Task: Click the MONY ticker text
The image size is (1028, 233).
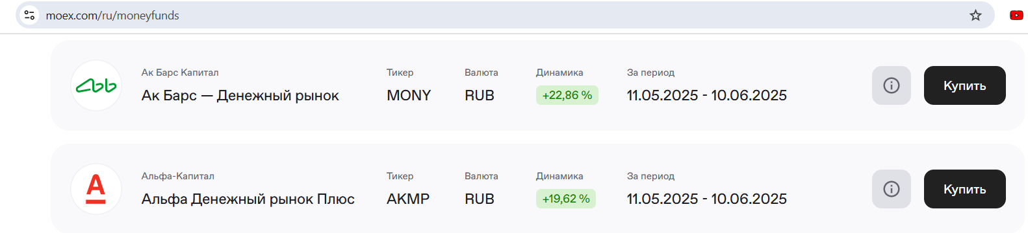Action: (409, 96)
